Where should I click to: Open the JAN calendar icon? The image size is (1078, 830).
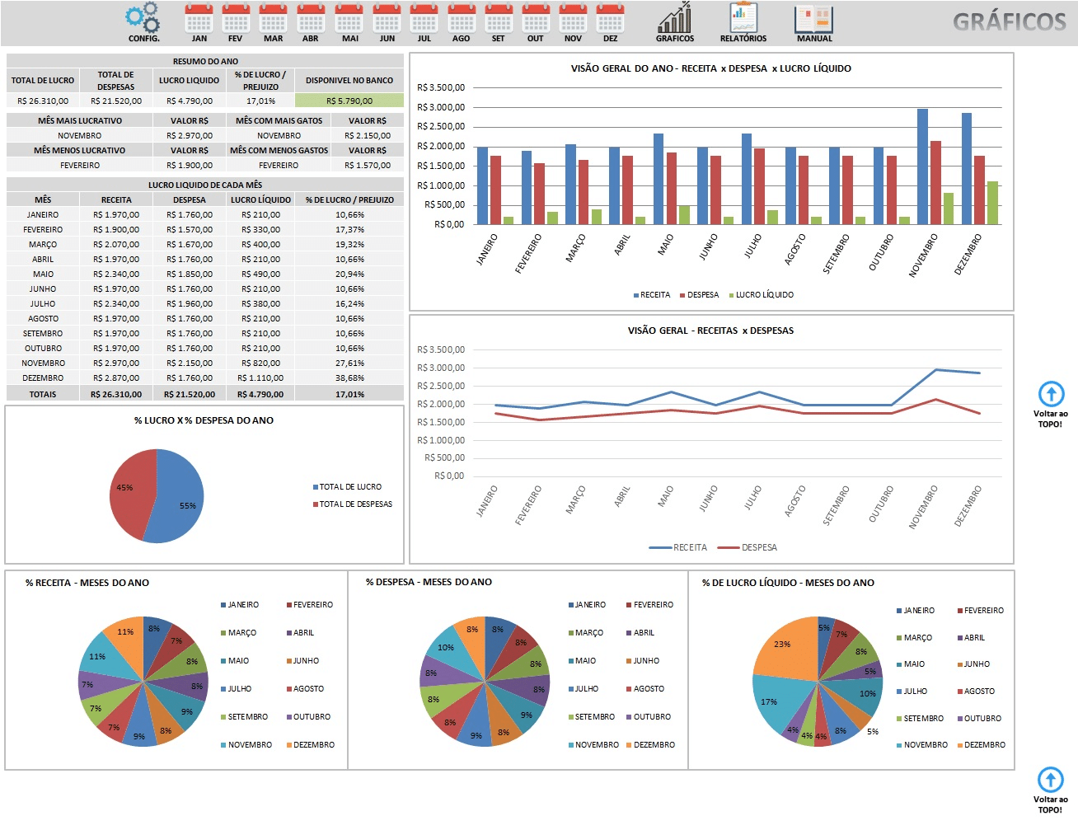click(x=199, y=18)
